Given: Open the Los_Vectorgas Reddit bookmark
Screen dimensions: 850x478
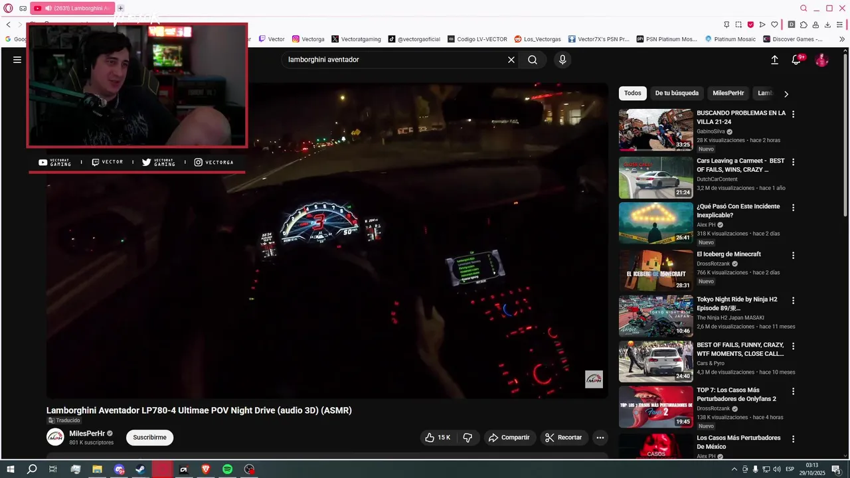Looking at the screenshot, I should tap(537, 39).
